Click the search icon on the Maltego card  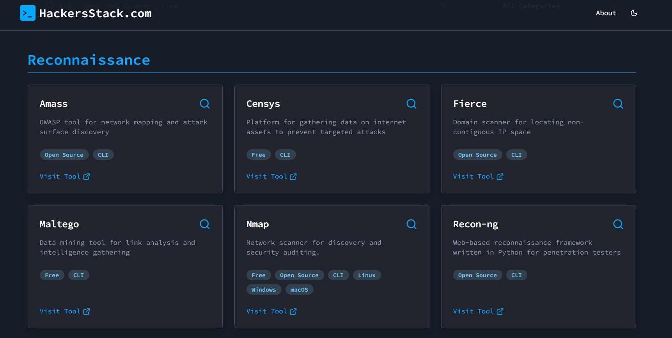[x=205, y=224]
